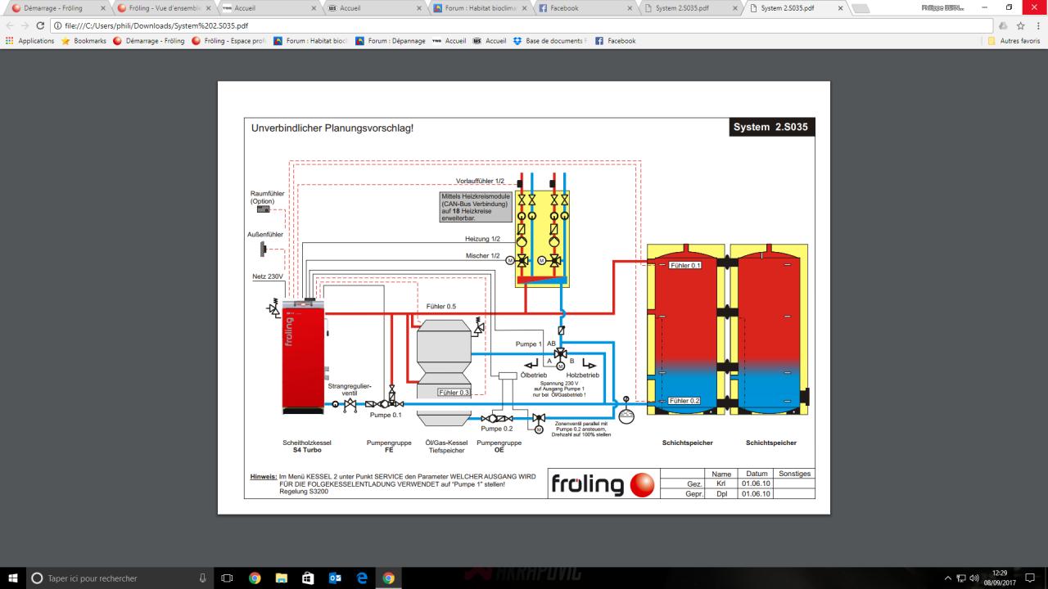
Task: Open File Explorer from the taskbar
Action: tap(281, 578)
